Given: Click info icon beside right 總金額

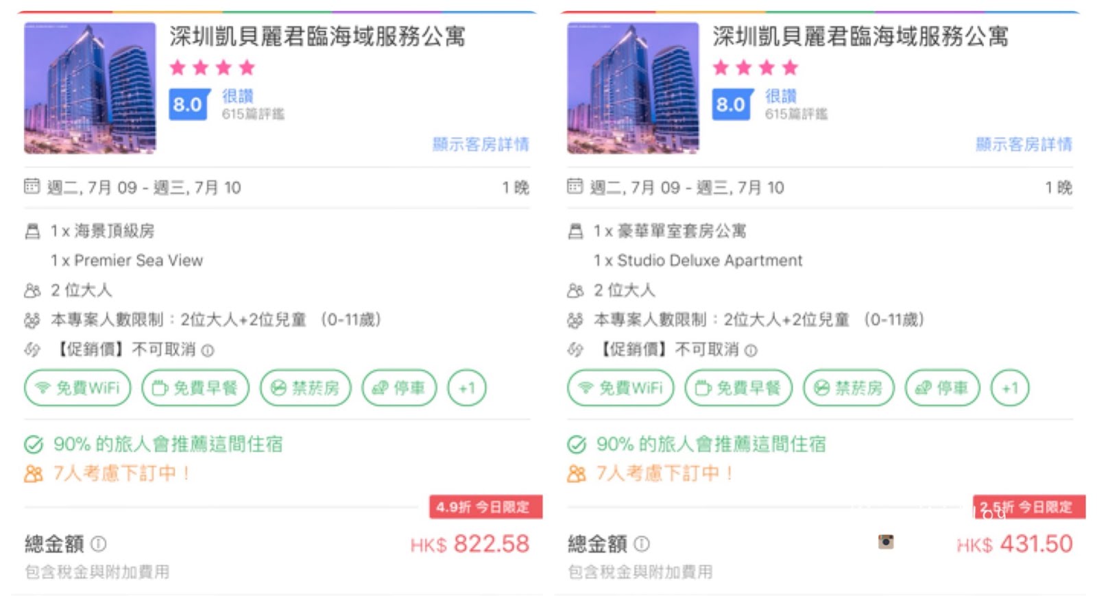Looking at the screenshot, I should pyautogui.click(x=642, y=544).
